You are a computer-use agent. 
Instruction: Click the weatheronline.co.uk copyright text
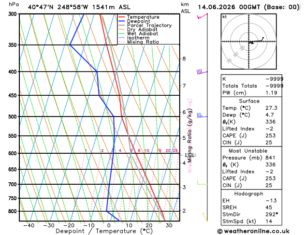[x=253, y=231]
